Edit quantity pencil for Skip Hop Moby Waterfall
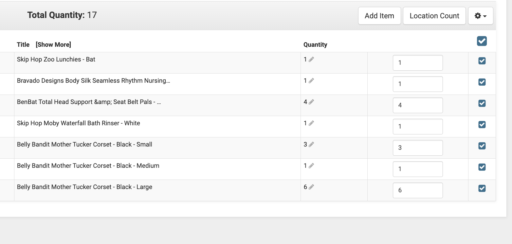Viewport: 512px width, 244px height. click(x=311, y=123)
